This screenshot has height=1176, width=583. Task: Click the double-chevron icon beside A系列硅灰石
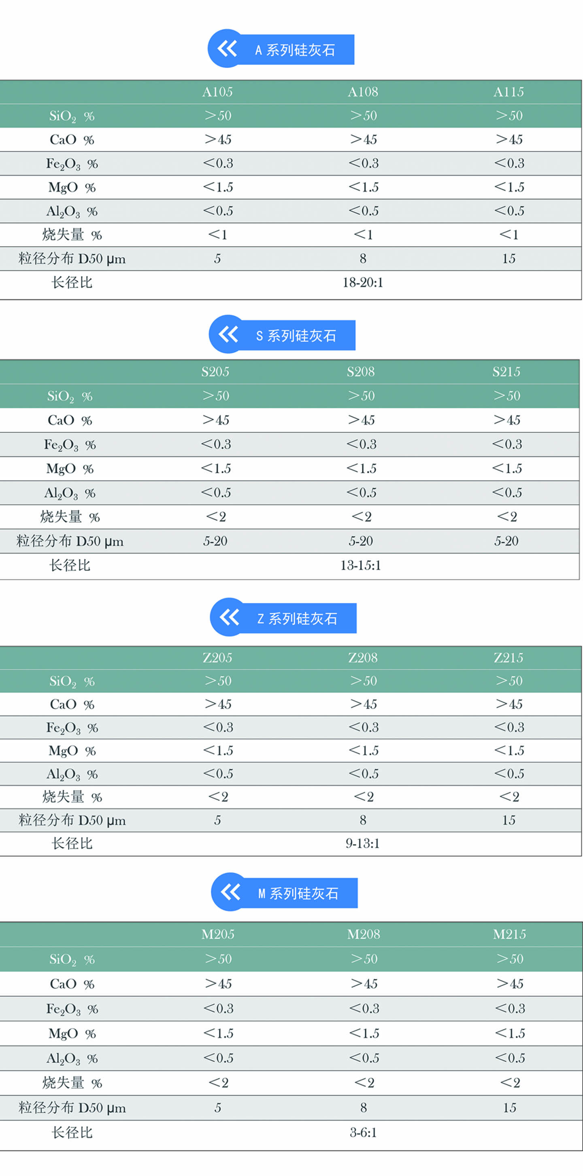[227, 48]
